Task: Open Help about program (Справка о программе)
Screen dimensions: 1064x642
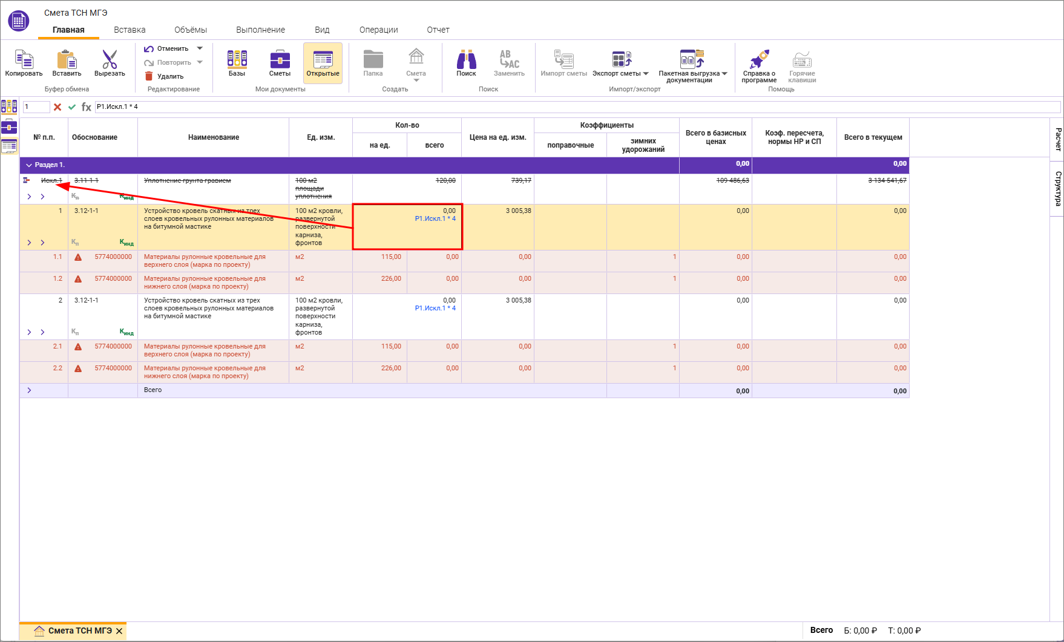Action: (x=759, y=61)
